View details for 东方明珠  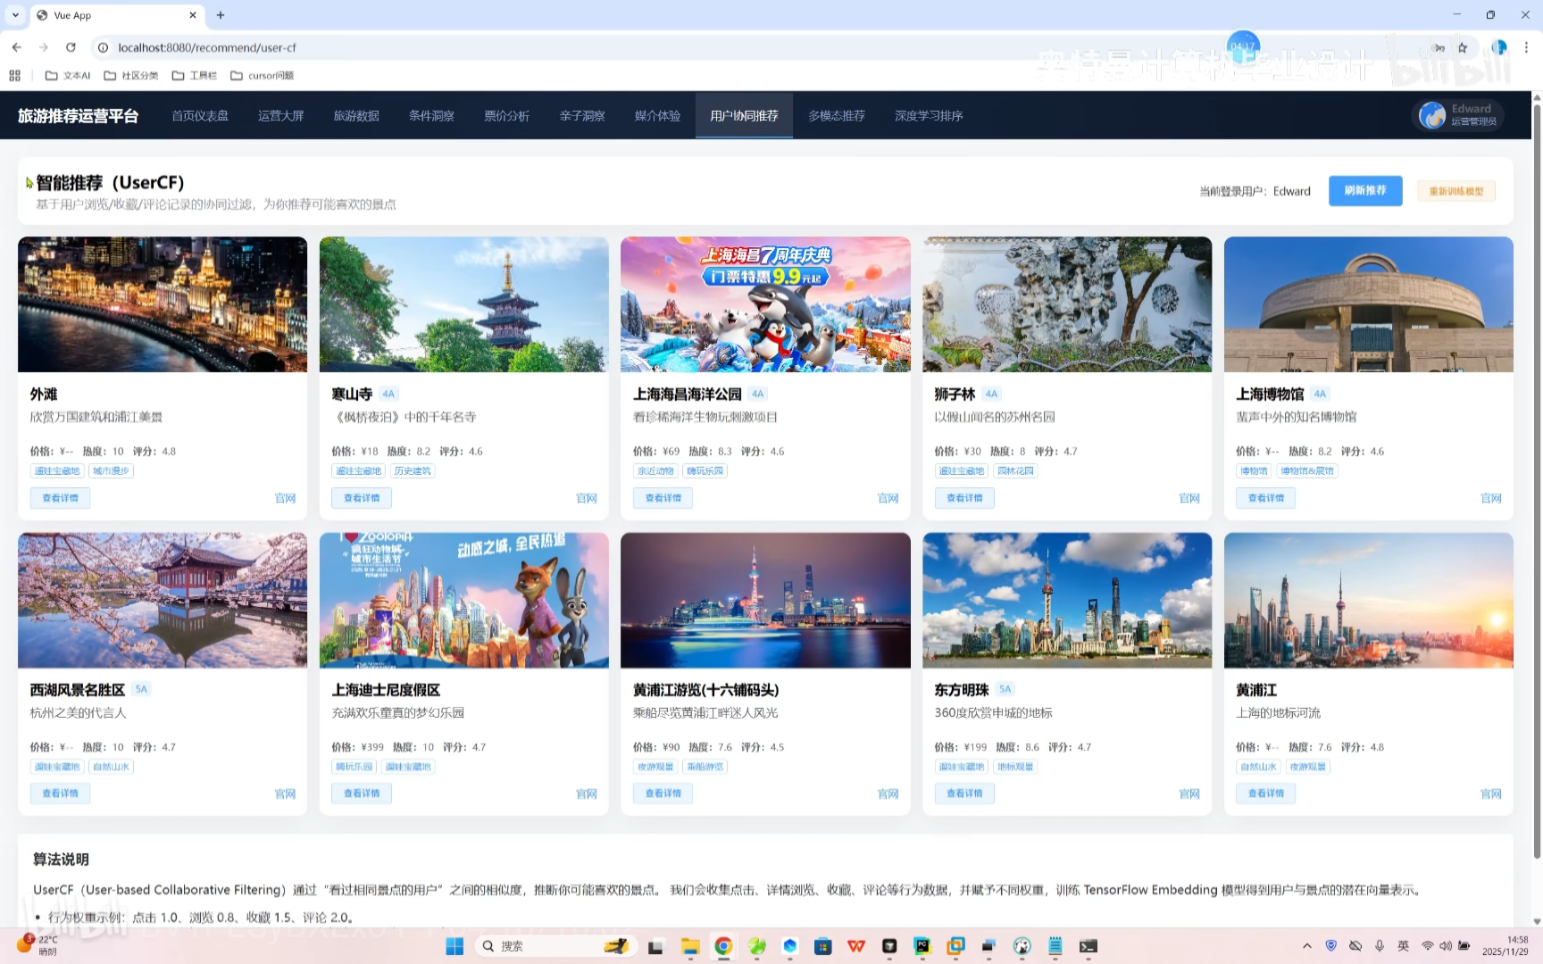click(964, 794)
